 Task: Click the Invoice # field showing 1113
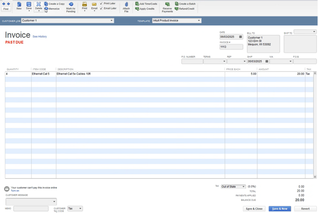point(231,47)
